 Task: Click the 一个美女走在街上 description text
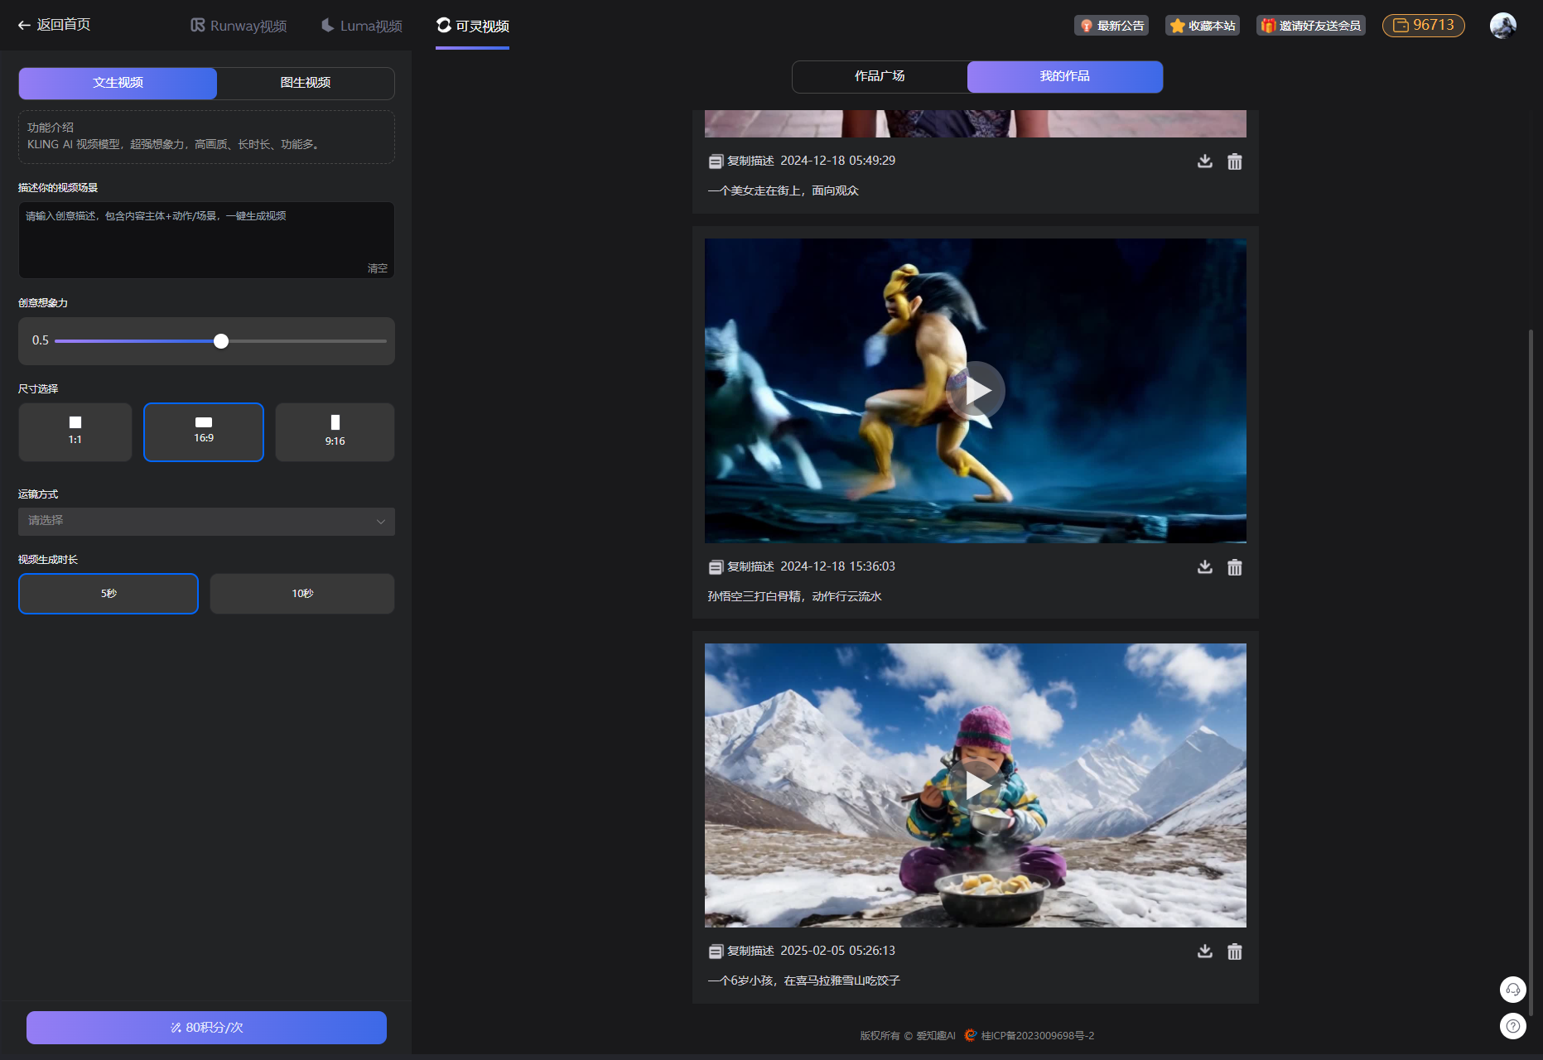click(x=784, y=190)
